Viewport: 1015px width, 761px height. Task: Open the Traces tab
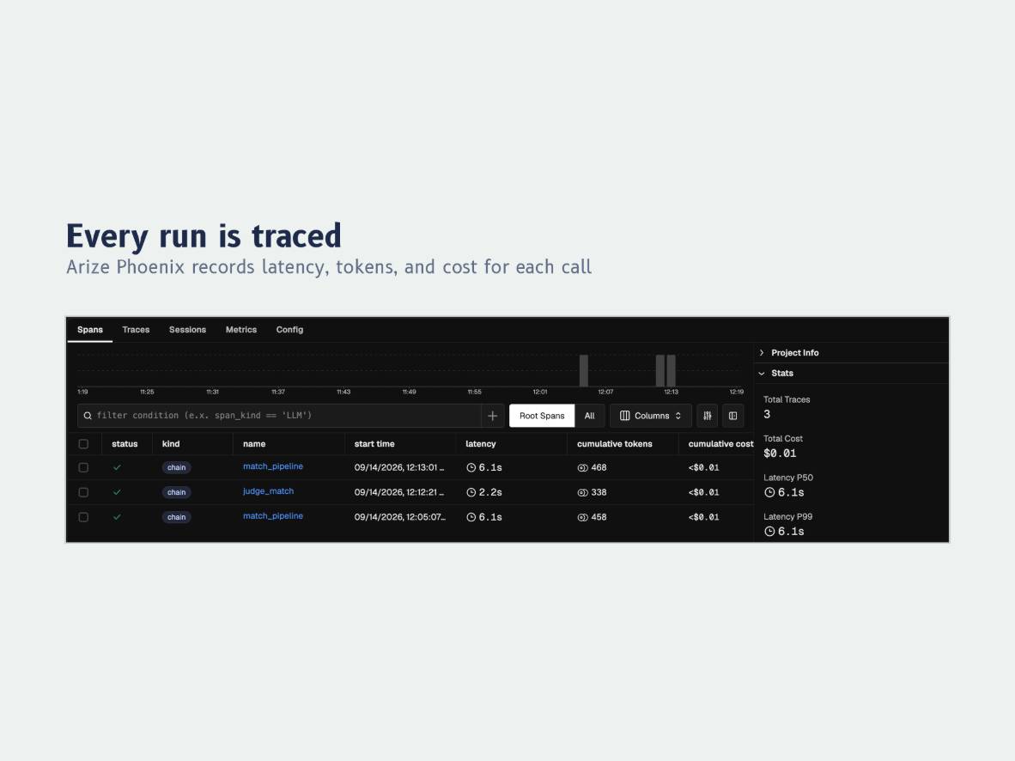tap(136, 330)
